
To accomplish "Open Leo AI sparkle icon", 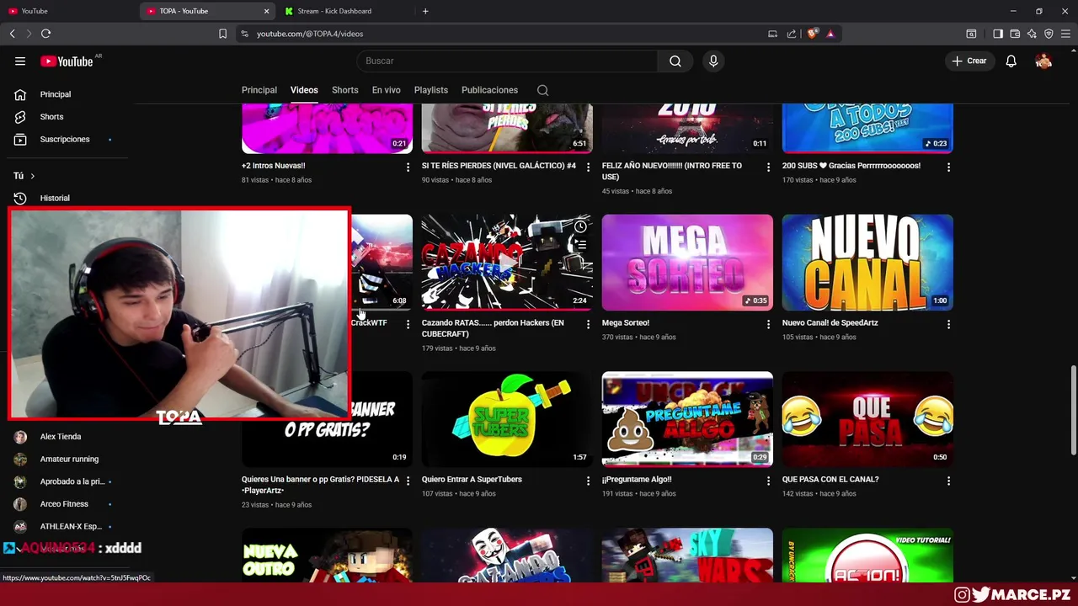I will [1032, 34].
